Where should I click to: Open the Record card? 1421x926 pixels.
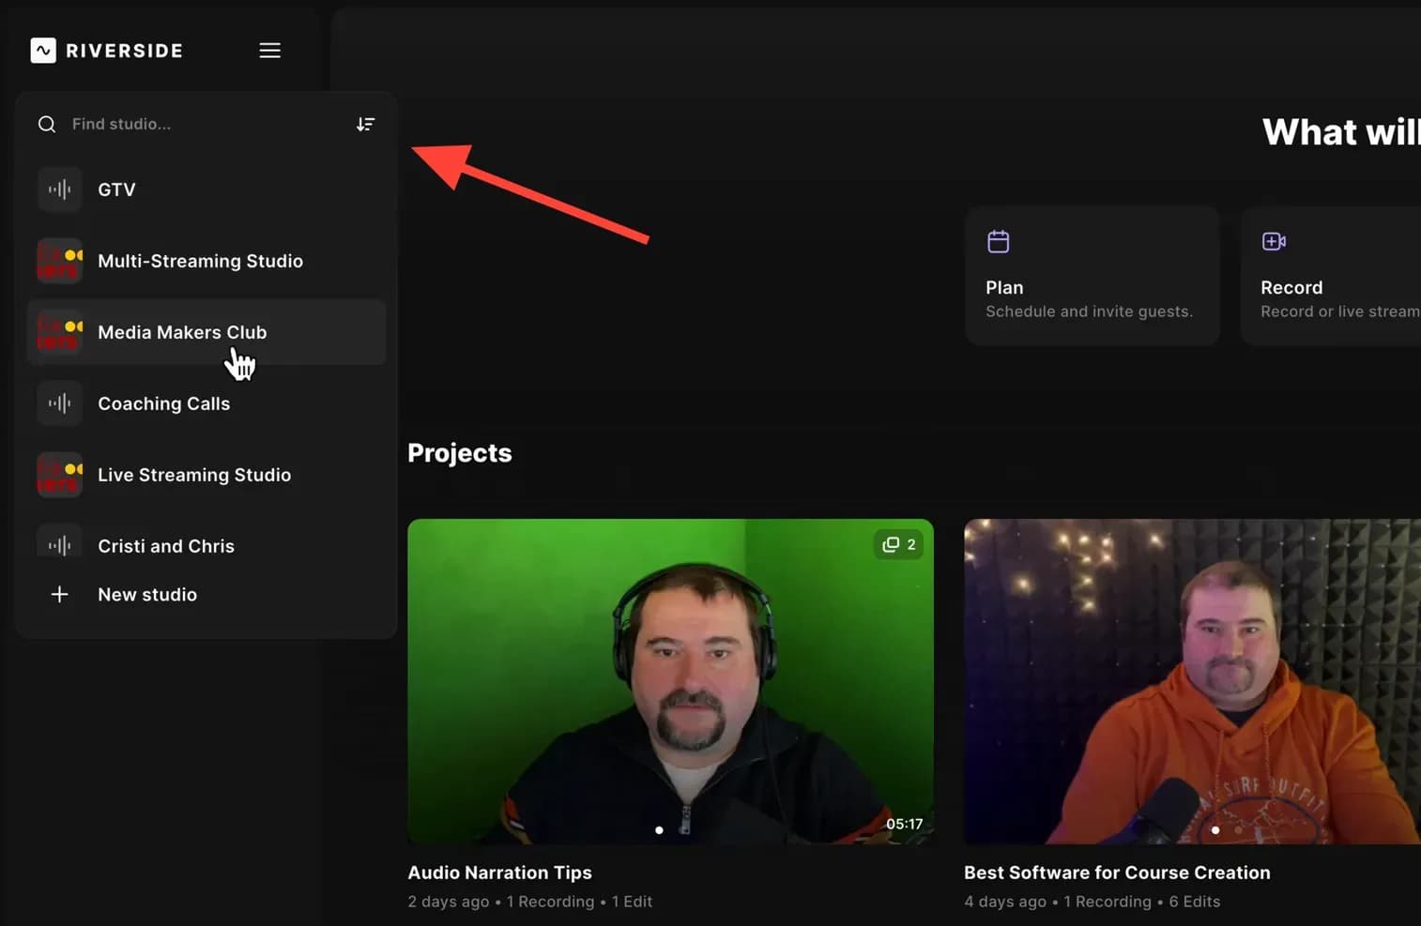1331,276
